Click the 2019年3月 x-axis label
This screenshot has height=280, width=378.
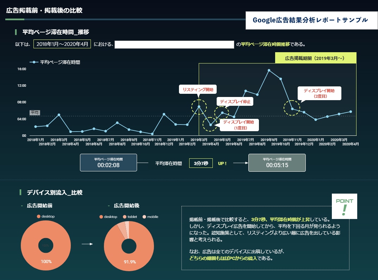coord(199,140)
